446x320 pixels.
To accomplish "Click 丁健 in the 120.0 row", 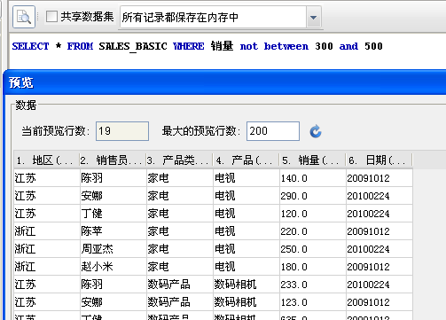I will coord(113,214).
